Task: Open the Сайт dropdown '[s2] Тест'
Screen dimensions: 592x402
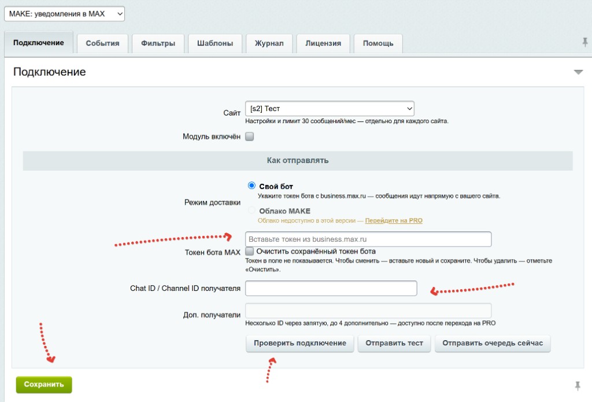Action: [x=330, y=109]
